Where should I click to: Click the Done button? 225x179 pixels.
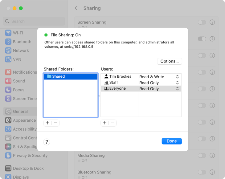[172, 141]
